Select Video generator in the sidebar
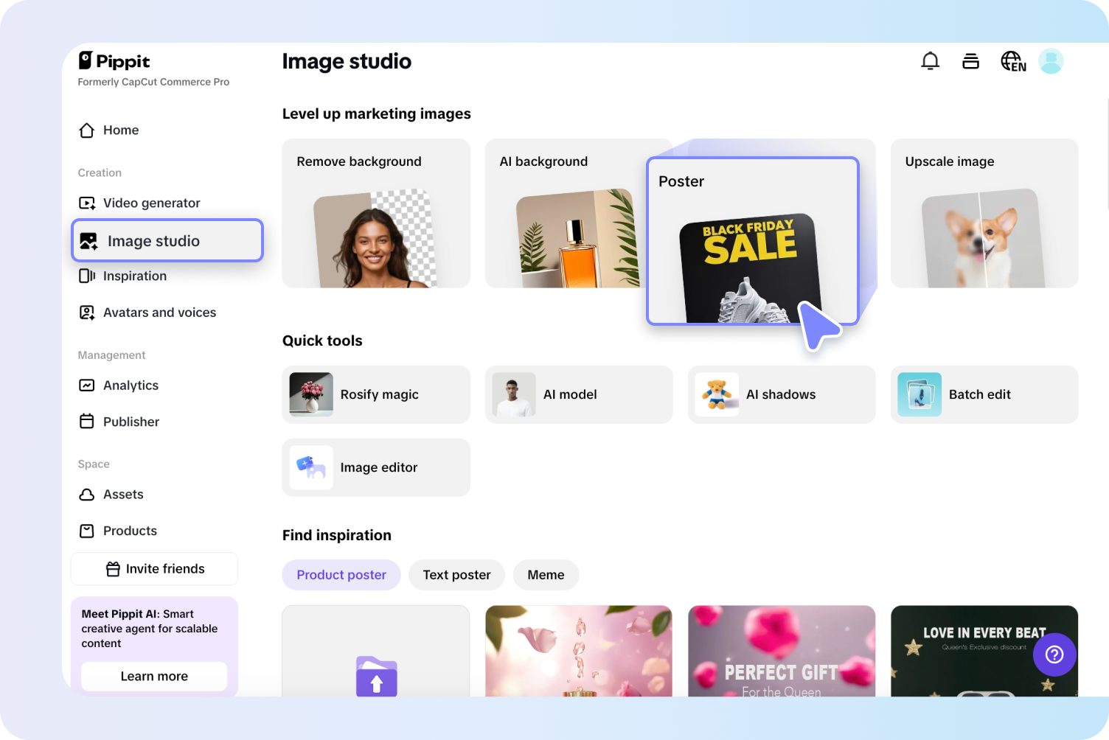Viewport: 1109px width, 740px height. coord(152,203)
